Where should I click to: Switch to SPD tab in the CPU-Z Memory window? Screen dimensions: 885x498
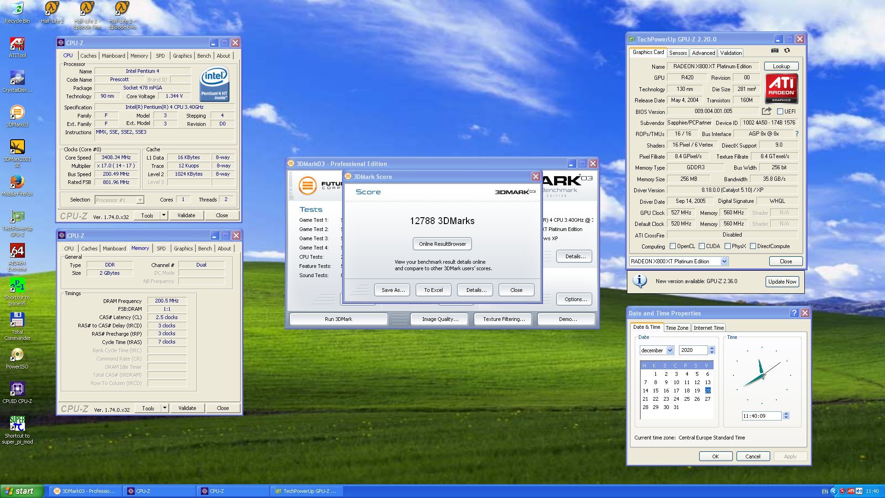[x=161, y=249]
